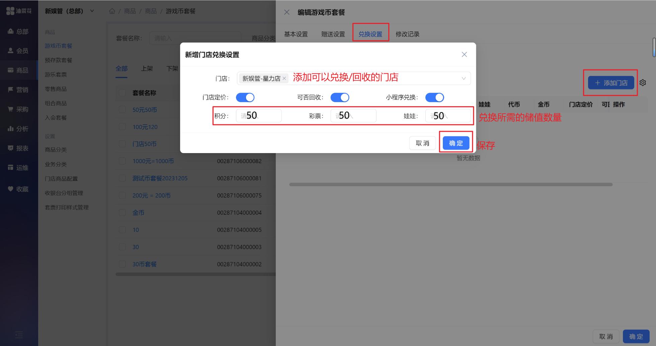Click product code 00287106000082
Image resolution: width=656 pixels, height=346 pixels.
coord(239,161)
